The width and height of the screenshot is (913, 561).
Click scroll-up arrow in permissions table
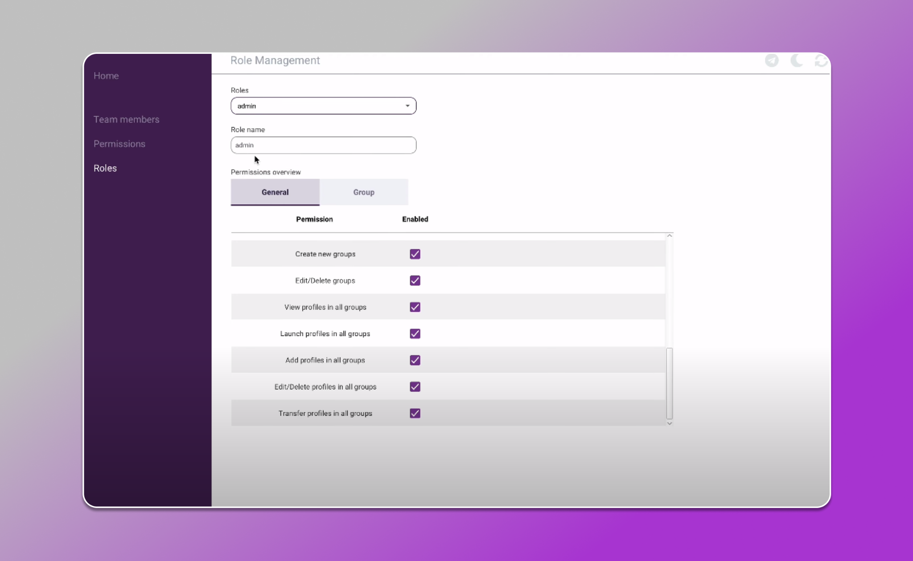pyautogui.click(x=669, y=236)
